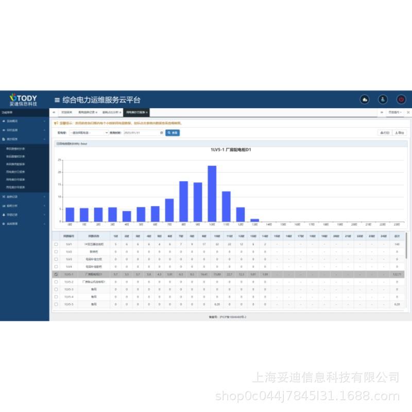
Task: Expand chevron of the bell icon menu
Action: click(44, 215)
